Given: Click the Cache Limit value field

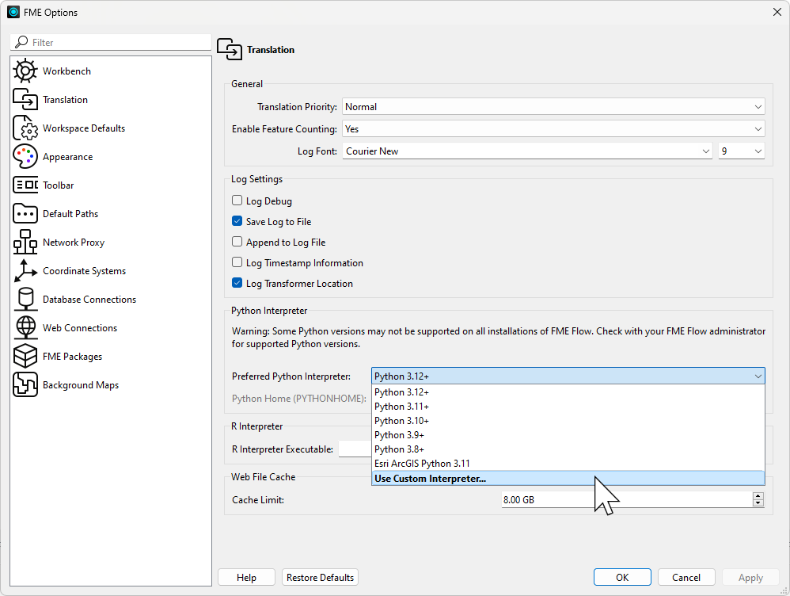Looking at the screenshot, I should (x=627, y=499).
